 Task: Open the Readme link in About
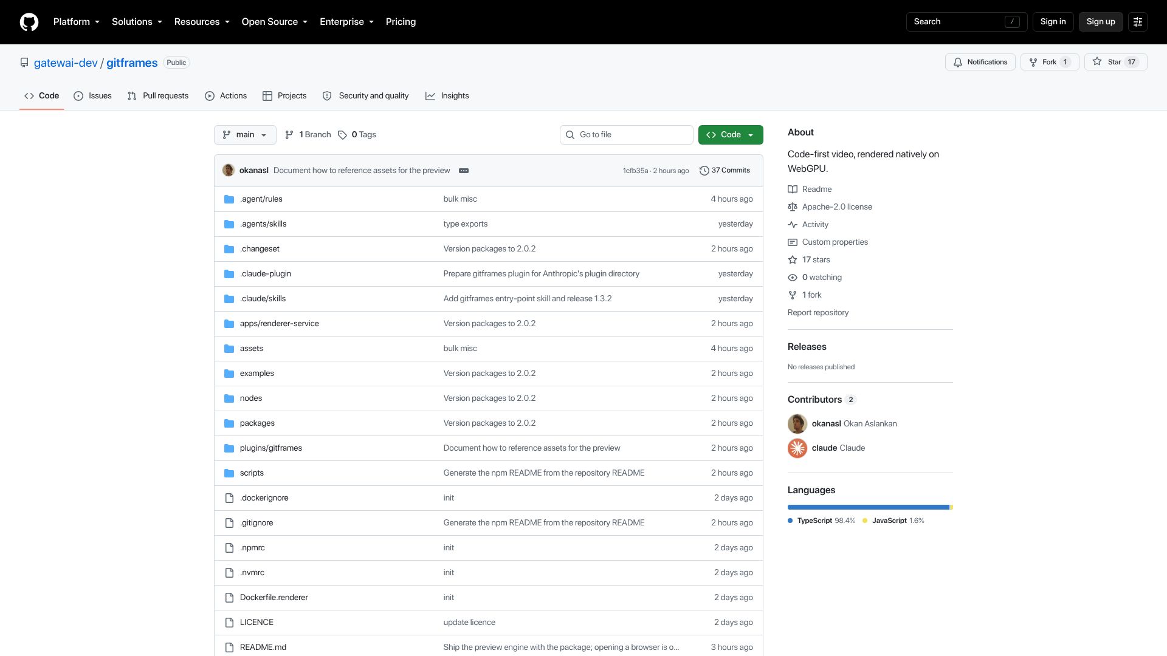coord(810,190)
